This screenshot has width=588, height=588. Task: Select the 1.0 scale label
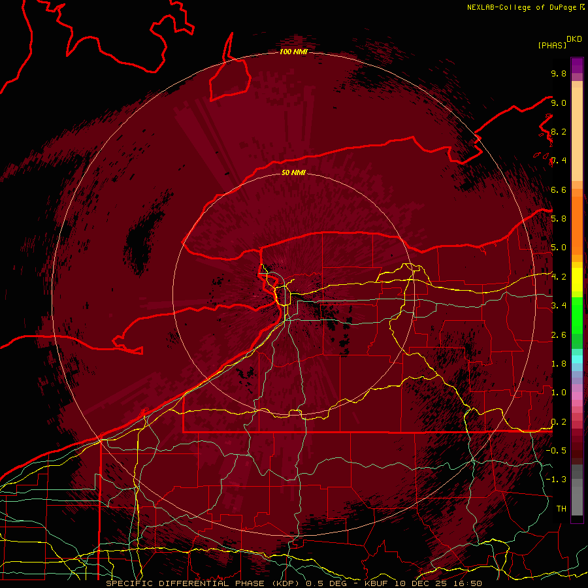tap(559, 393)
